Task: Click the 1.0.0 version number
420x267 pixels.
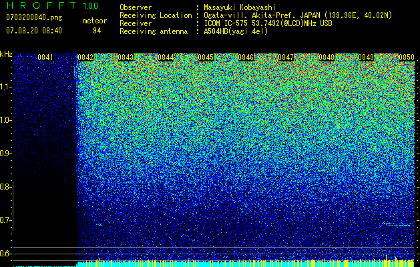Action: [91, 5]
